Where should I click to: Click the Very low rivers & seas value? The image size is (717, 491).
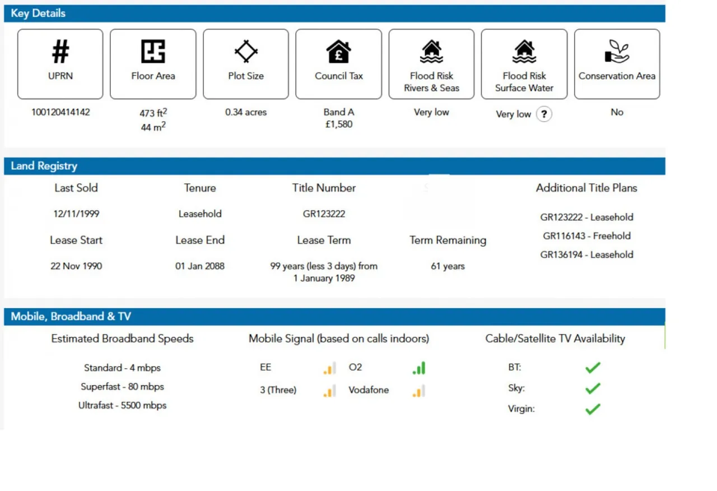[431, 112]
